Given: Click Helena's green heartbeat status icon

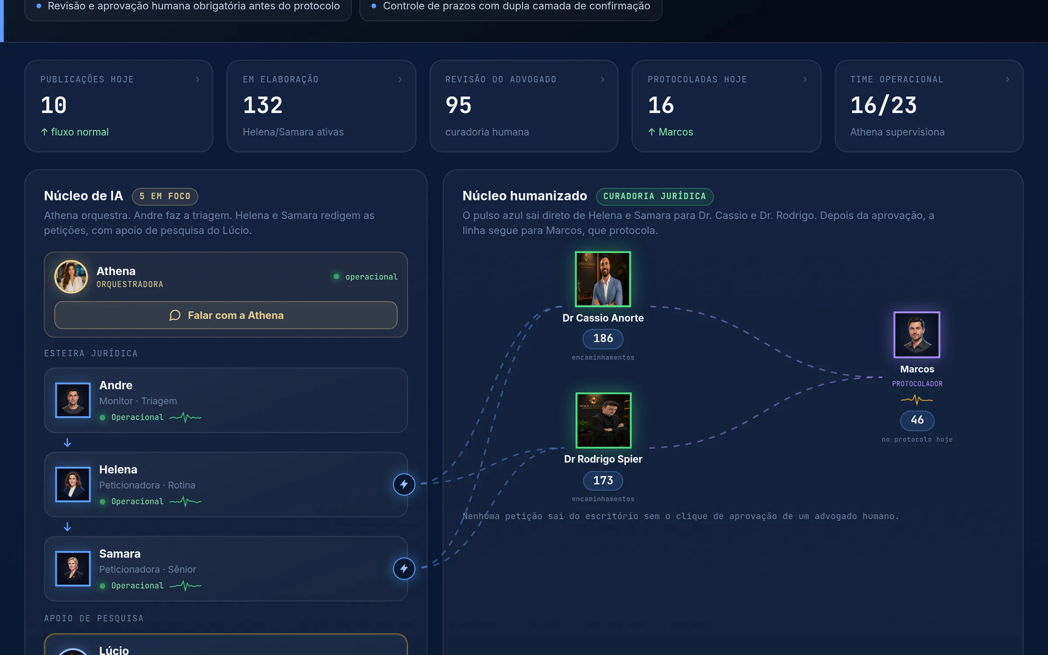Looking at the screenshot, I should (185, 502).
